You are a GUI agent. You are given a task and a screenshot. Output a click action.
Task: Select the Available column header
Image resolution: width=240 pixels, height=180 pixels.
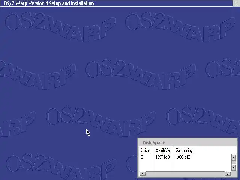pyautogui.click(x=163, y=150)
